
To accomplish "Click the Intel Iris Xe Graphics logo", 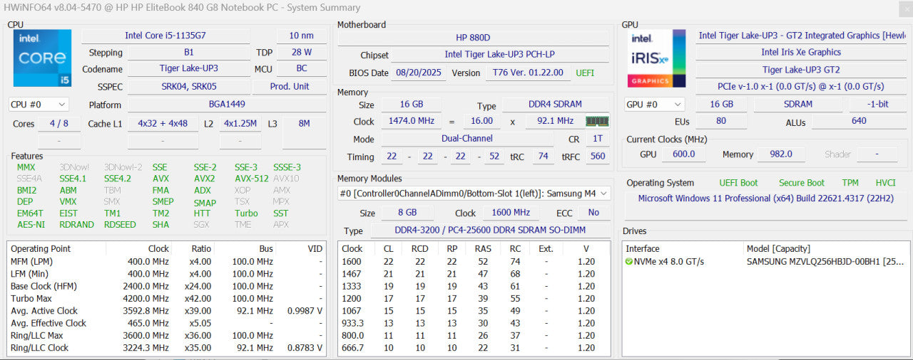I will pyautogui.click(x=657, y=58).
